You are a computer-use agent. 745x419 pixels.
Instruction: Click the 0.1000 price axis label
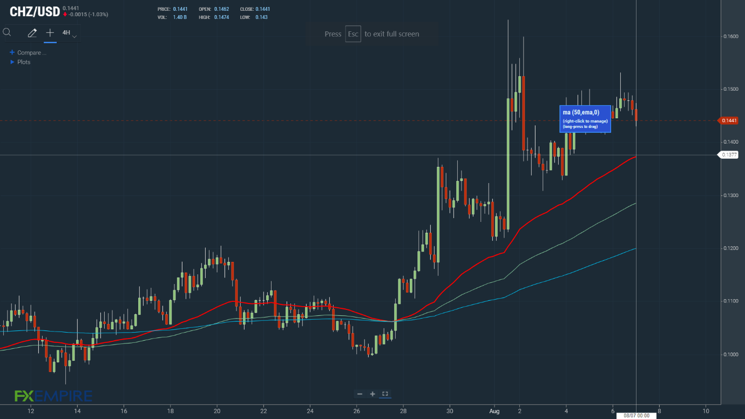[730, 354]
